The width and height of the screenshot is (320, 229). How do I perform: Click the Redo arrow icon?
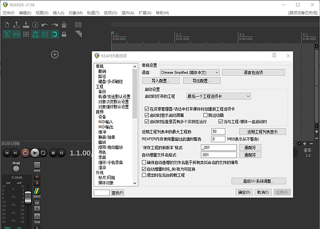pyautogui.click(x=54, y=24)
